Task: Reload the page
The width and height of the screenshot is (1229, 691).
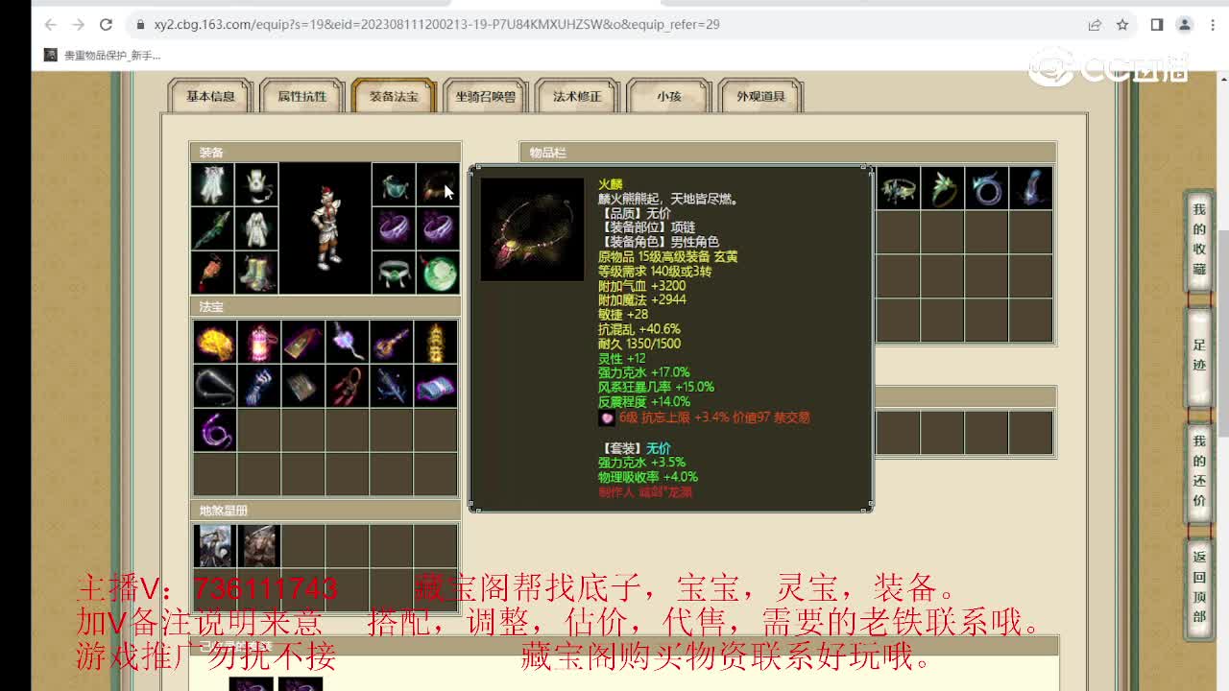Action: click(107, 25)
